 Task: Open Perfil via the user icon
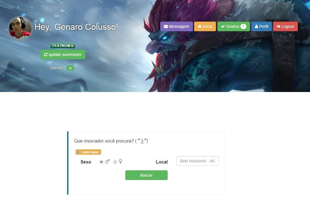(256, 26)
